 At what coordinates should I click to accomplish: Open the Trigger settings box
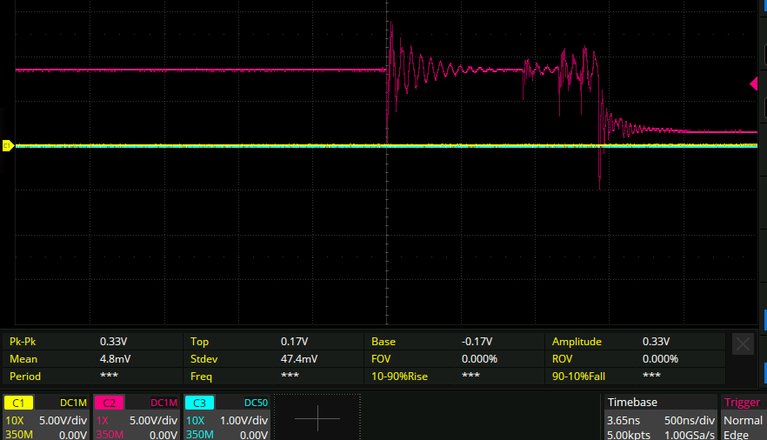(743, 417)
